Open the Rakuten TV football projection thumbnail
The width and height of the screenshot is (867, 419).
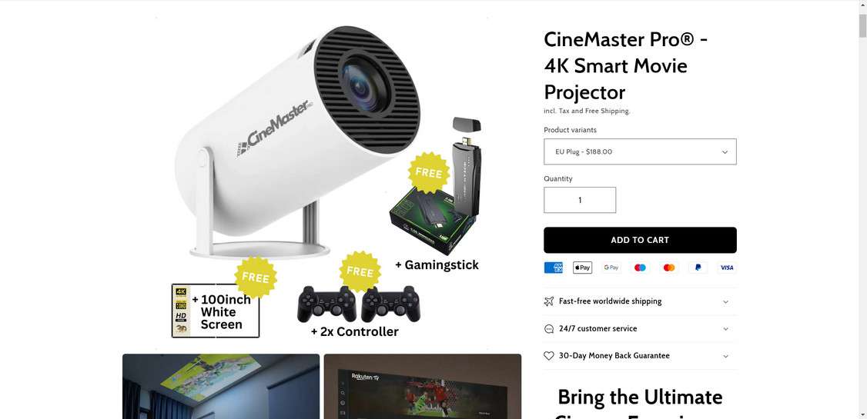tap(423, 387)
